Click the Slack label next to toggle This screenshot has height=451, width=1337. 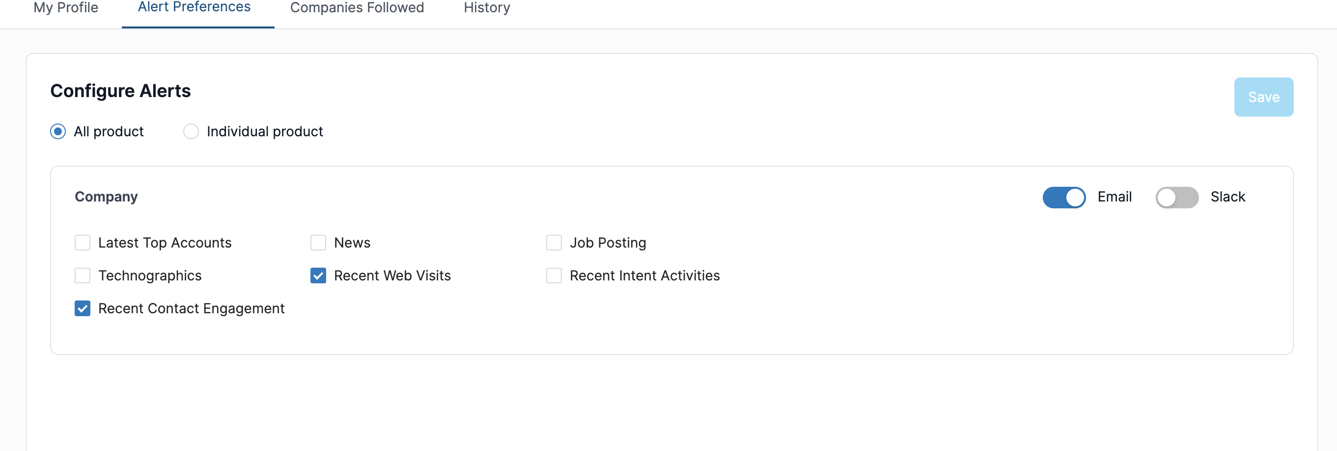point(1227,197)
